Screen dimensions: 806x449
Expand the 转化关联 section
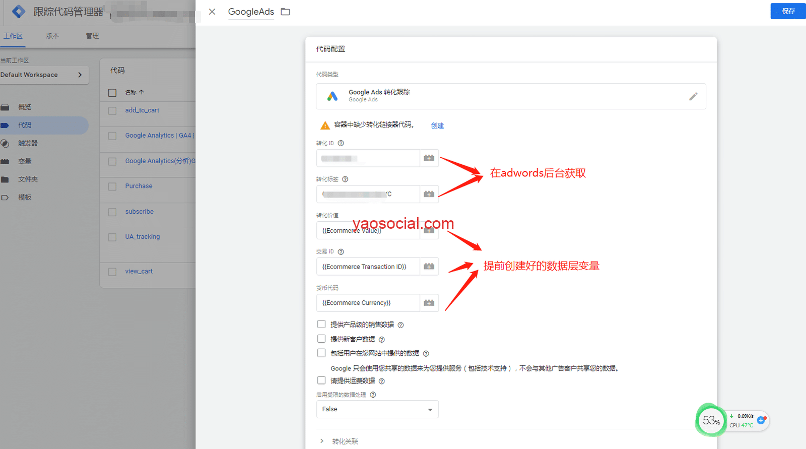(322, 441)
